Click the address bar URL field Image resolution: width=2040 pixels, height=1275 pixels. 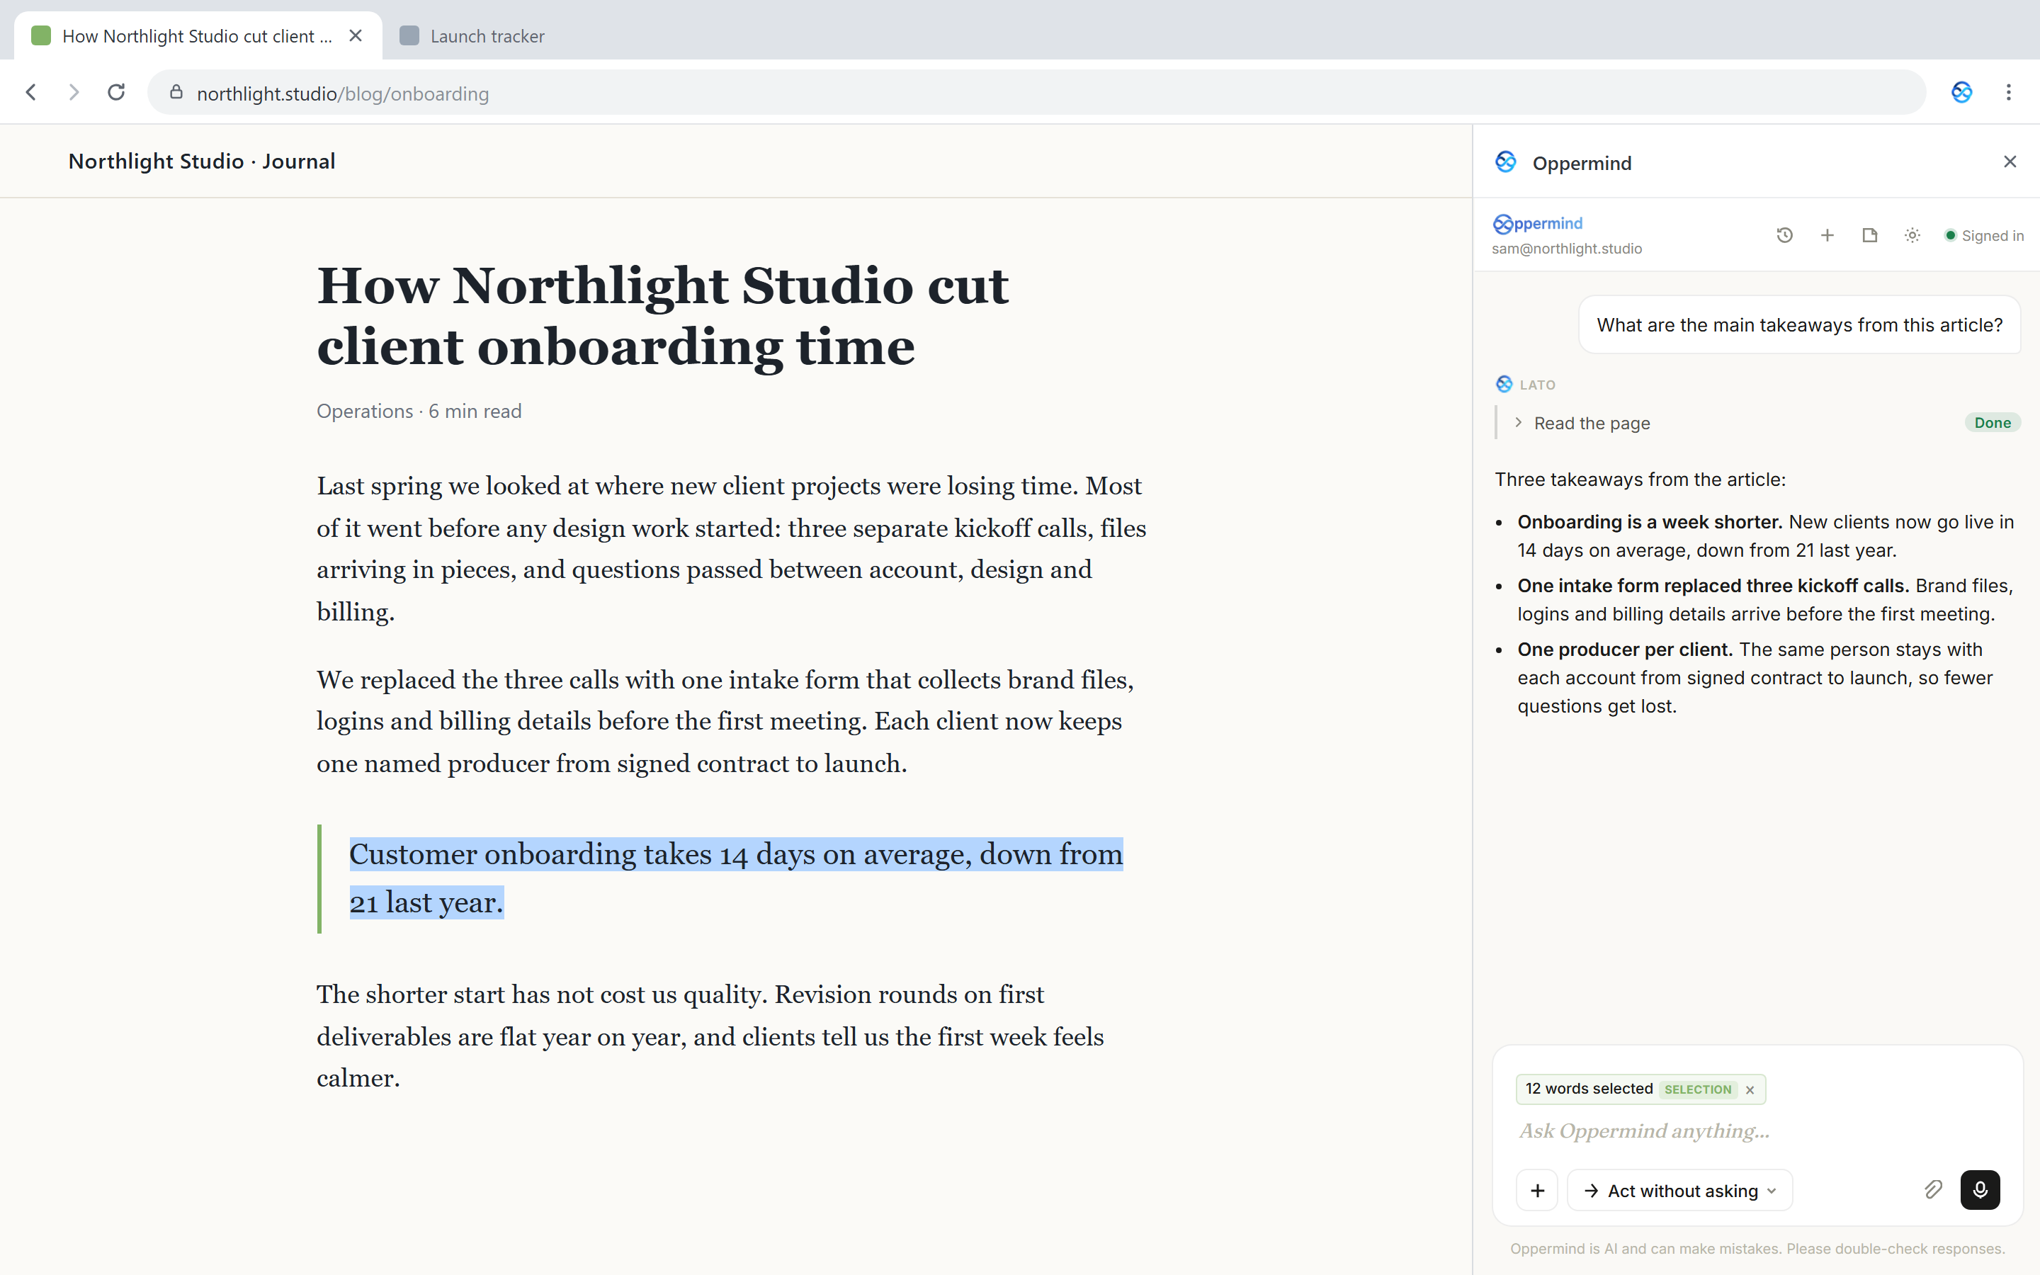coord(1036,93)
